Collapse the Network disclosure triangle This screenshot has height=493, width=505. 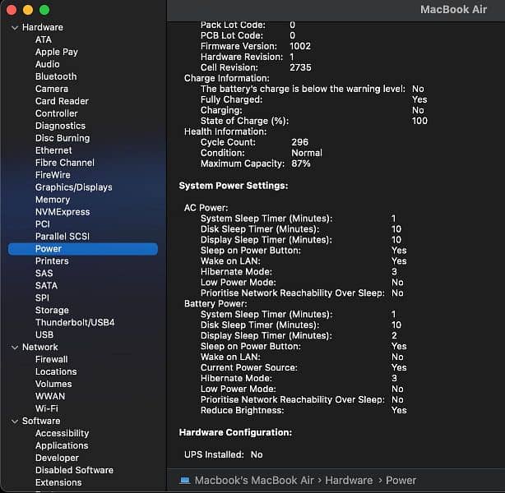(x=14, y=347)
